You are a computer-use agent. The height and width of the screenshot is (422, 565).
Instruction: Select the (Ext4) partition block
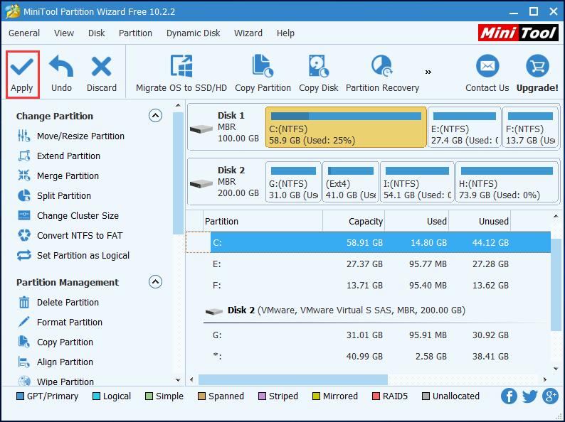pyautogui.click(x=351, y=182)
